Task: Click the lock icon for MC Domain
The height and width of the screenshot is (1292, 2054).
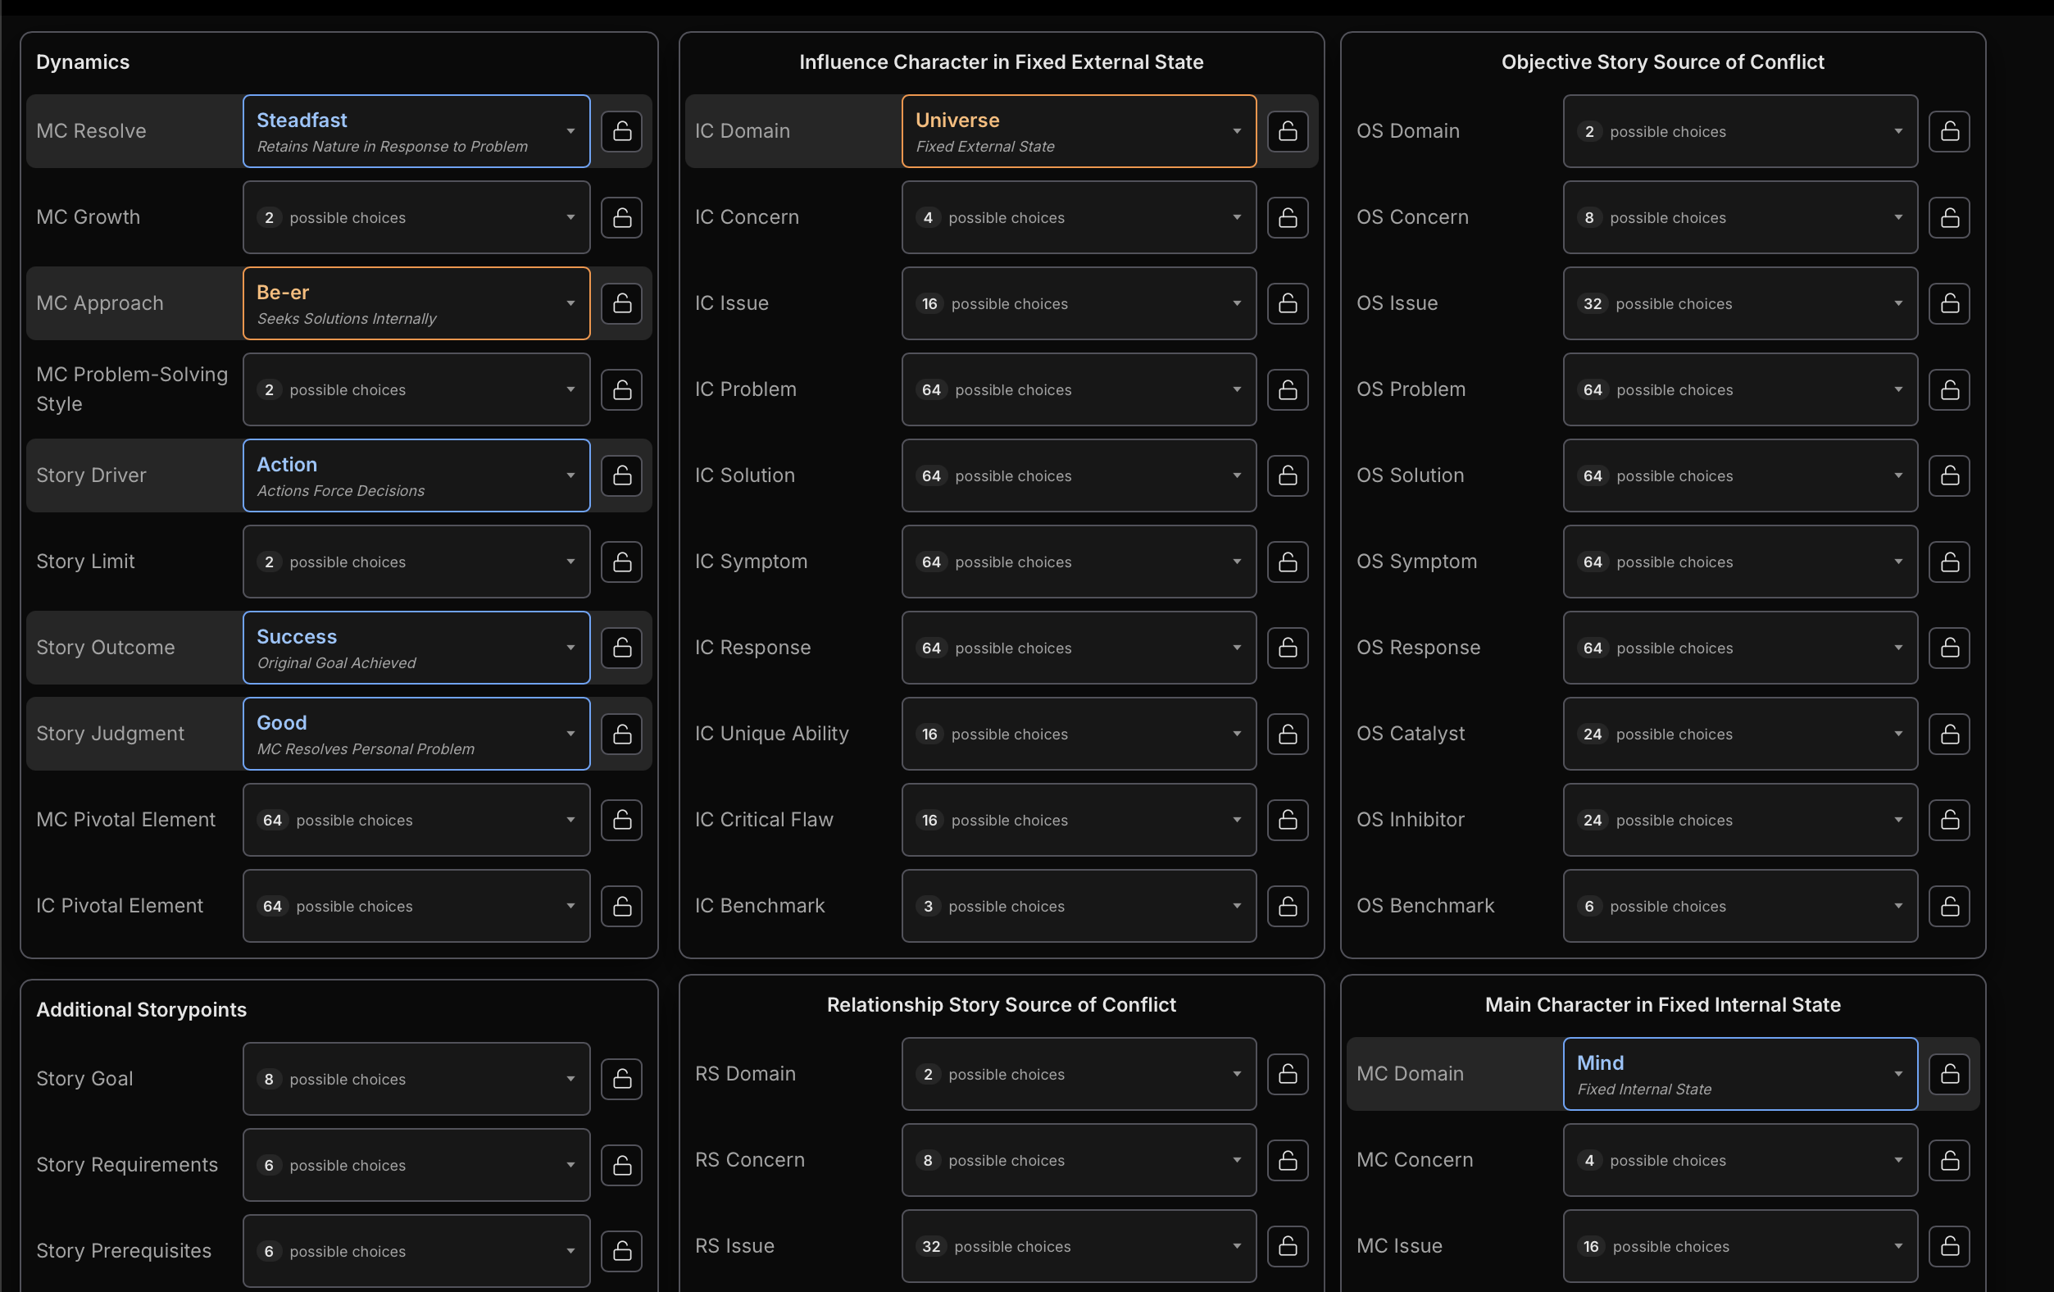Action: 1949,1074
